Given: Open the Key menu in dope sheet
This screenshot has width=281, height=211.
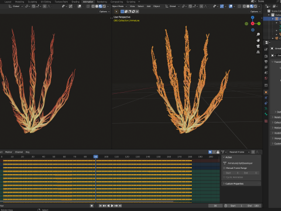Looking at the screenshot, I should [28, 152].
